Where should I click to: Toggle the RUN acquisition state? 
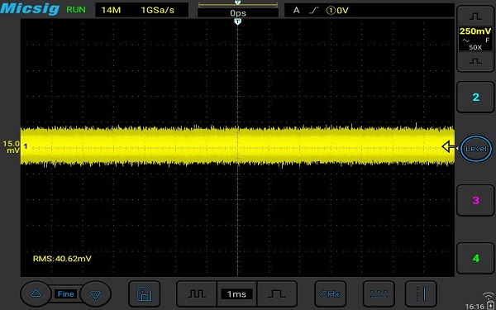click(x=76, y=10)
